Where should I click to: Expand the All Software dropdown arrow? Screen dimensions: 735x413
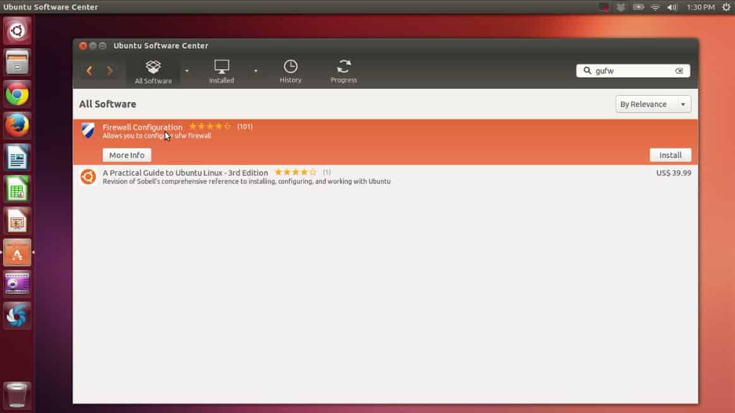tap(187, 71)
